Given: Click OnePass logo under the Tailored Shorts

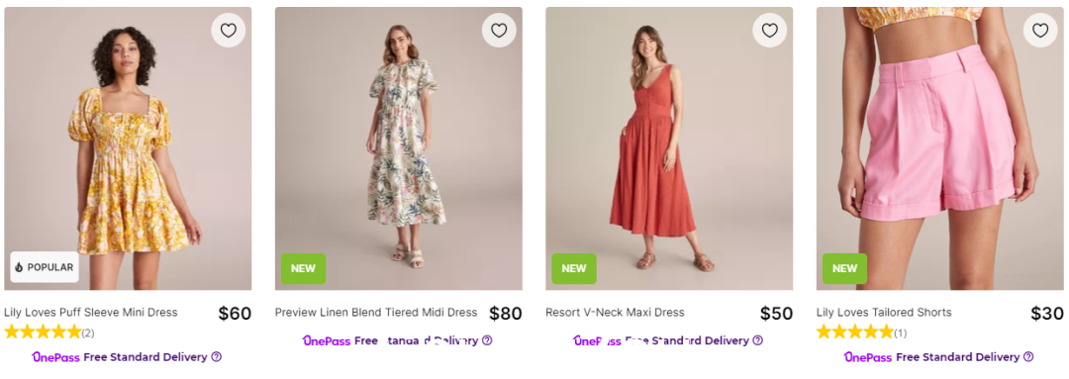Looking at the screenshot, I should (869, 357).
